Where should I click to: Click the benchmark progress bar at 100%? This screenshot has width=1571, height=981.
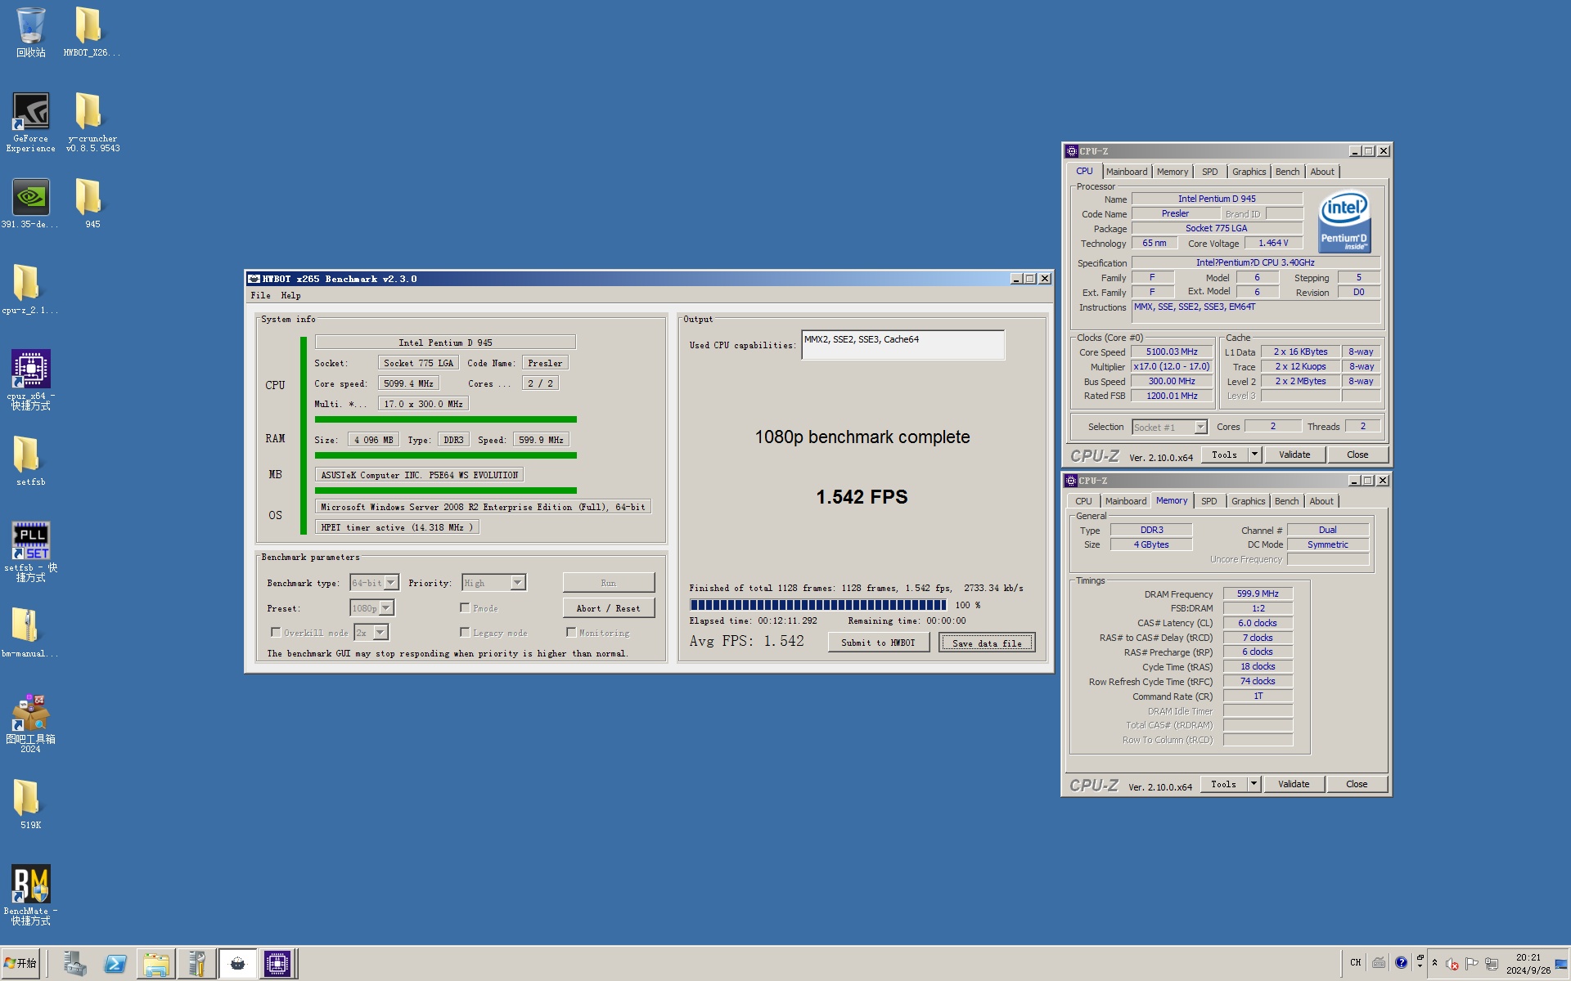point(817,605)
